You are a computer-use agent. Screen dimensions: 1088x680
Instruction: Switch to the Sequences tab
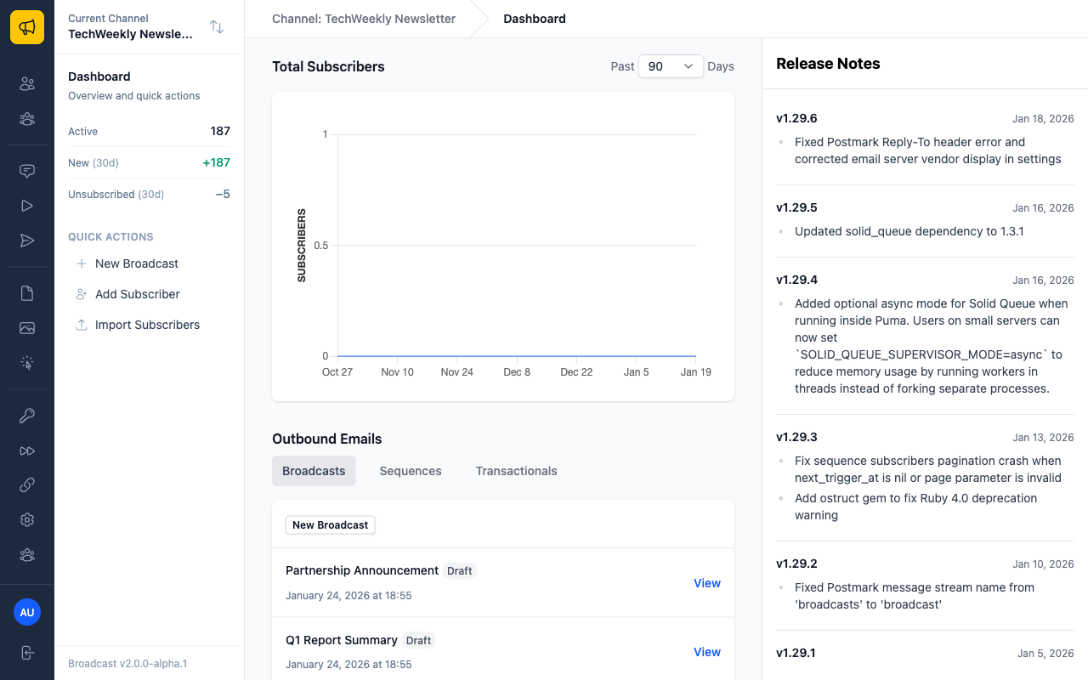click(411, 471)
